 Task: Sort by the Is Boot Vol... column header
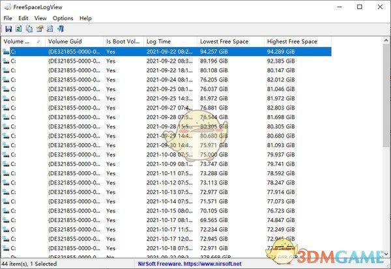coord(123,42)
